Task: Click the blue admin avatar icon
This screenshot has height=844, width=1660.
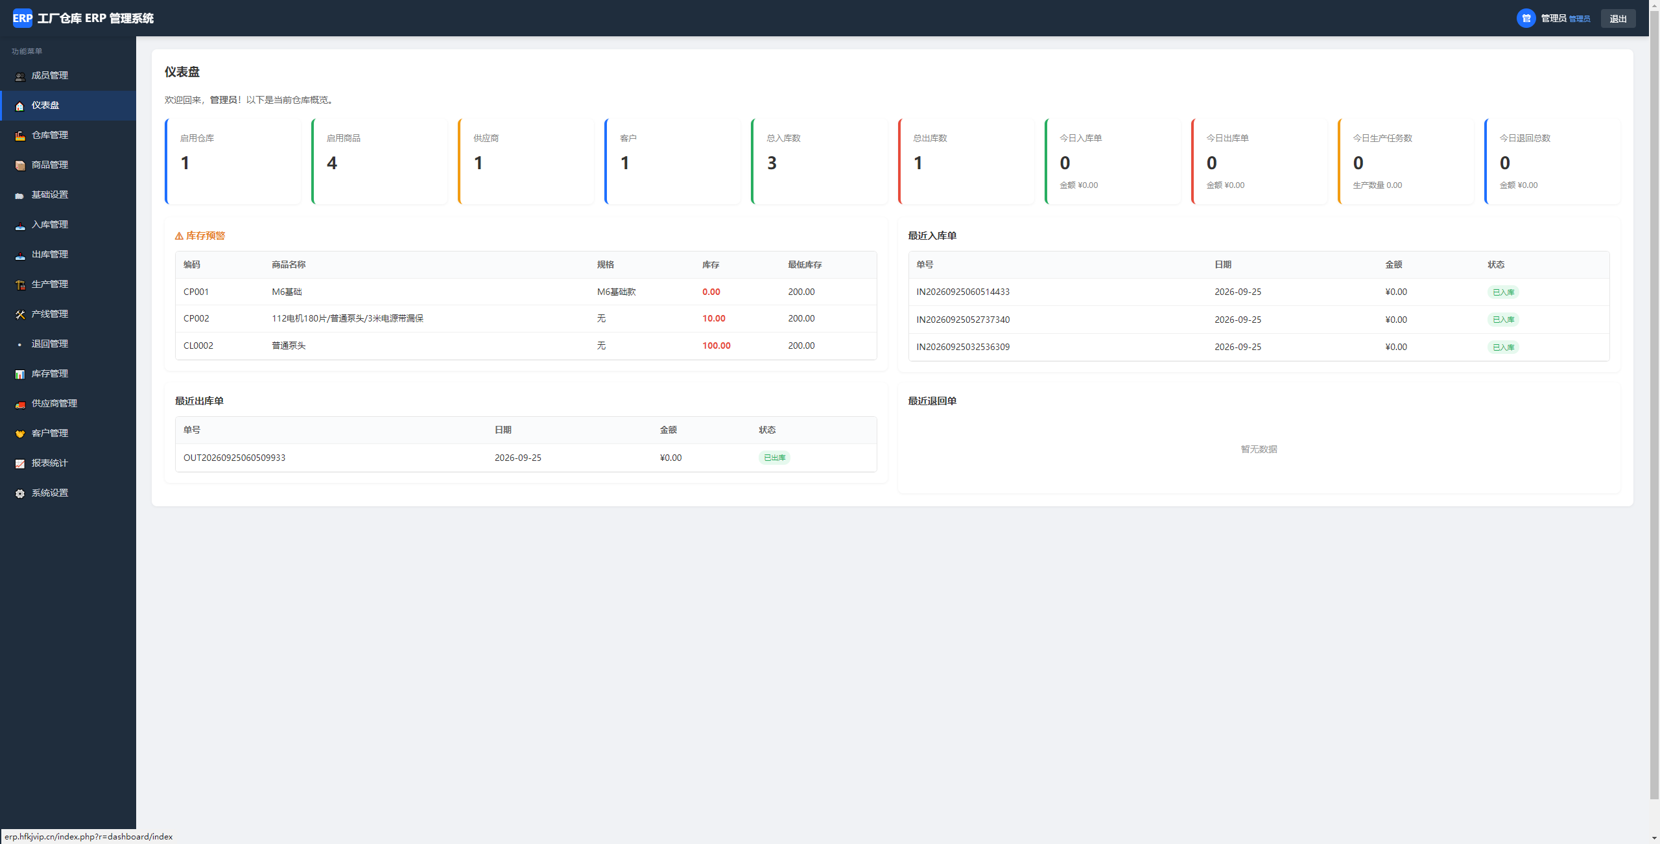Action: [1526, 18]
